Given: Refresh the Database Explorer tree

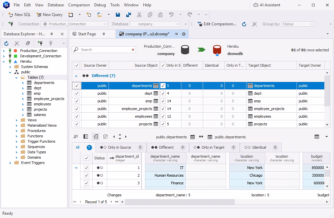Looking at the screenshot, I should 6,43.
